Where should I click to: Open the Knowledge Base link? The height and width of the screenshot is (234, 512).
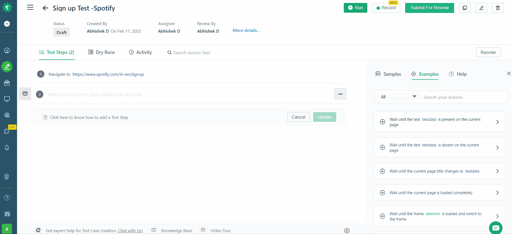[177, 231]
